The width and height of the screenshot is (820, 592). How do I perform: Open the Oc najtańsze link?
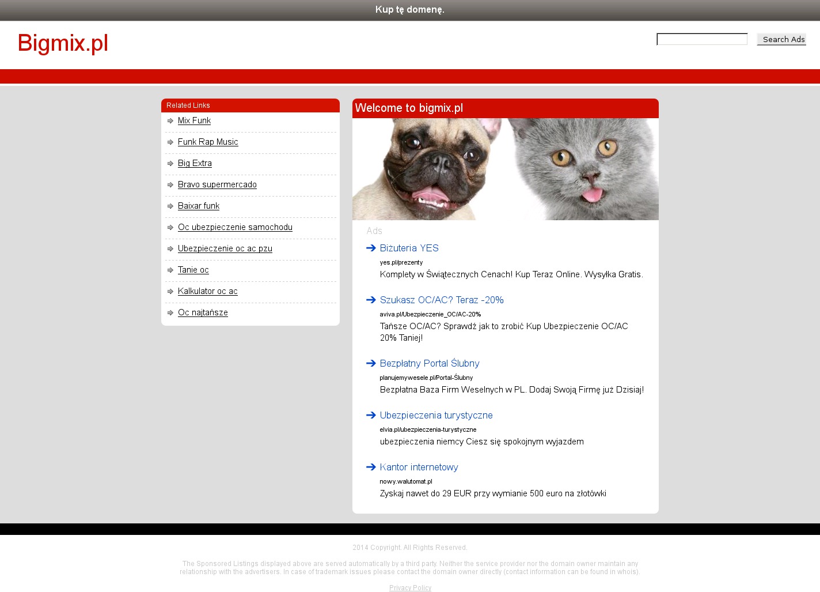point(203,313)
